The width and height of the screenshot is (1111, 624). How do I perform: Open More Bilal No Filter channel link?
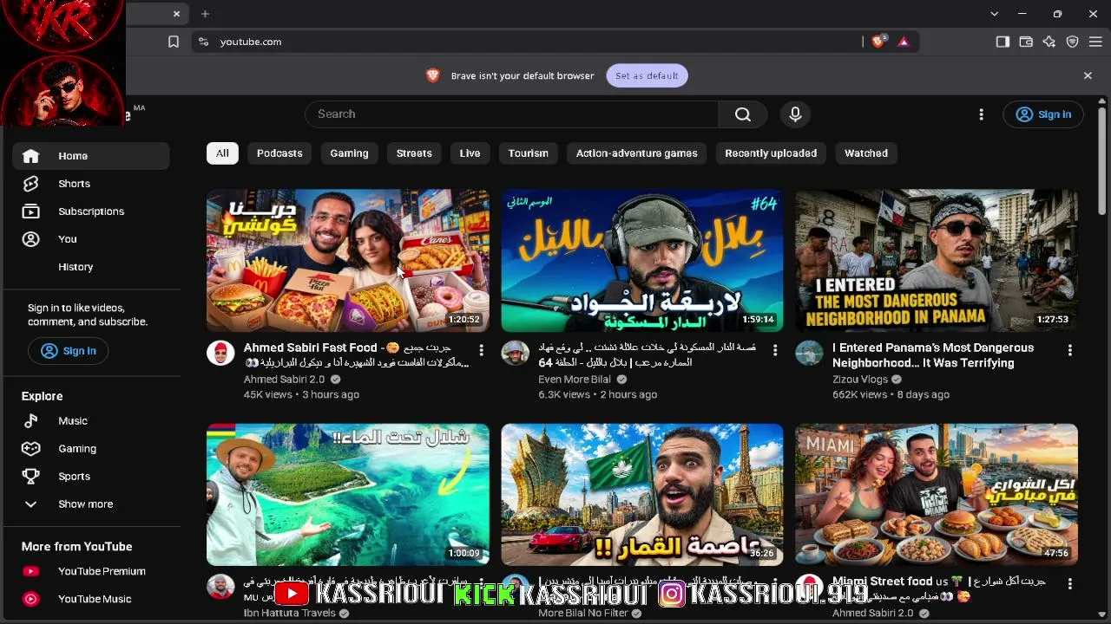583,613
